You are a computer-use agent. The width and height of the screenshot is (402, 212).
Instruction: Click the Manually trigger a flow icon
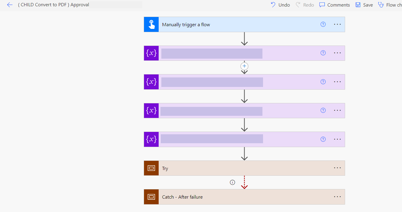coord(151,24)
